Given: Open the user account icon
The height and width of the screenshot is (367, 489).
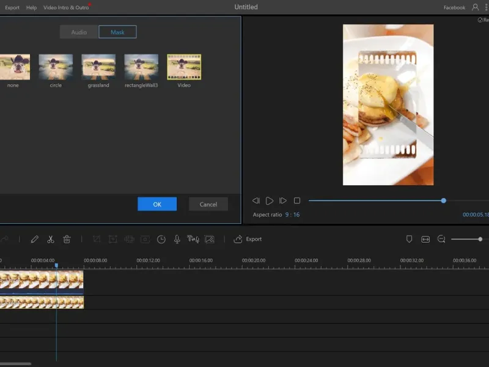Looking at the screenshot, I should point(475,7).
